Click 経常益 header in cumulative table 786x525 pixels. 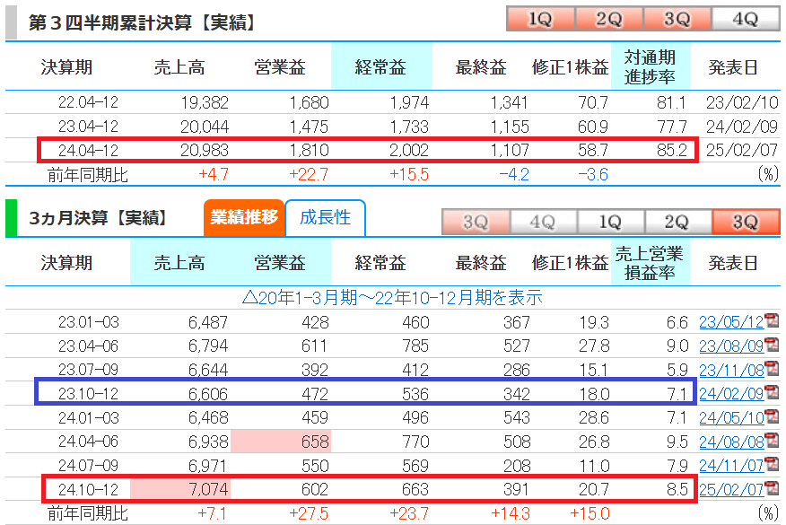(380, 66)
